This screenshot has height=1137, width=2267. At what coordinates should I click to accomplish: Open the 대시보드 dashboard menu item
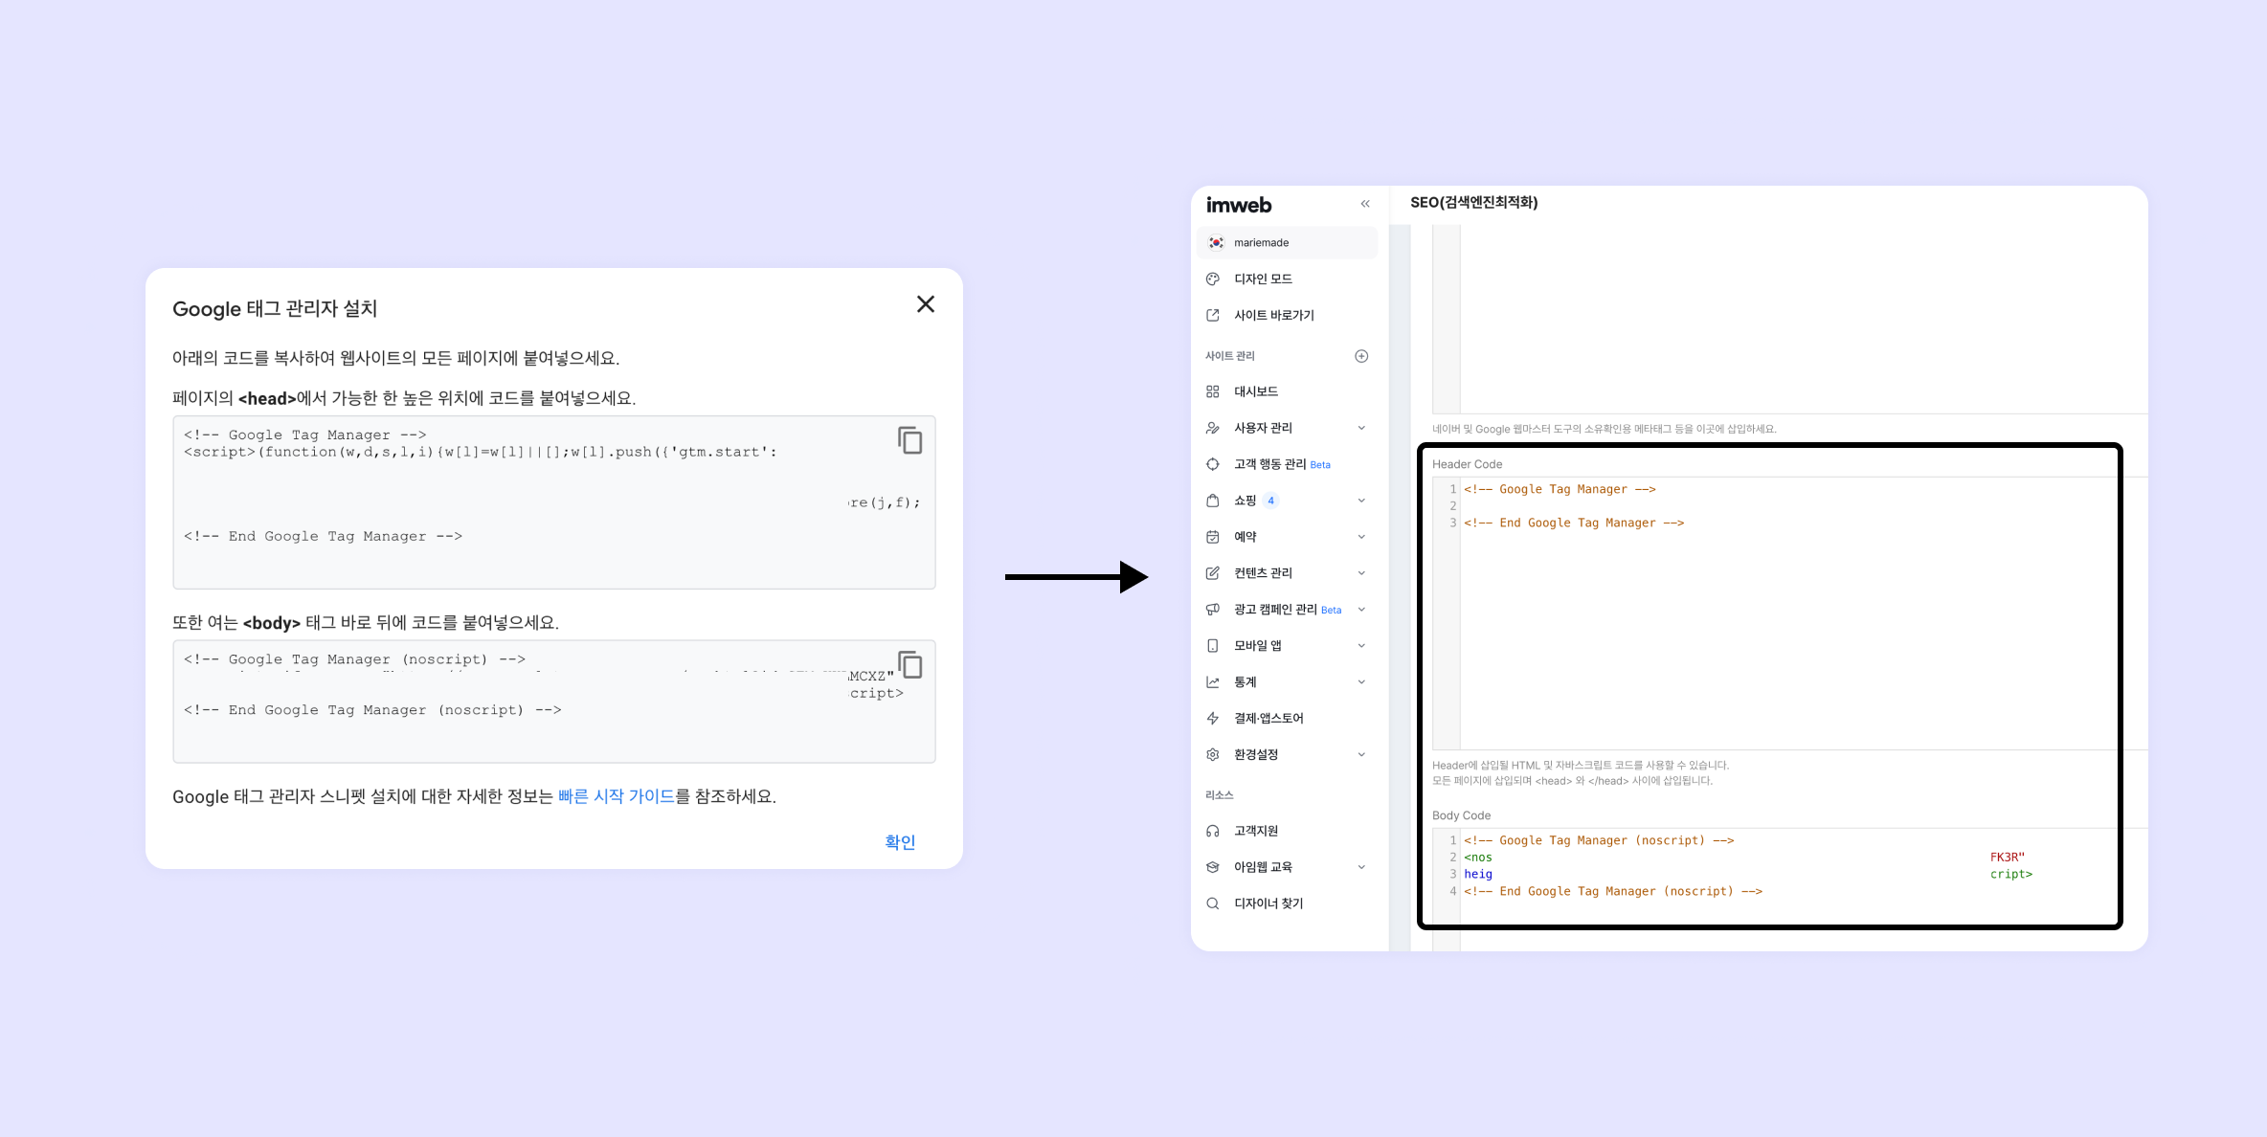tap(1255, 391)
